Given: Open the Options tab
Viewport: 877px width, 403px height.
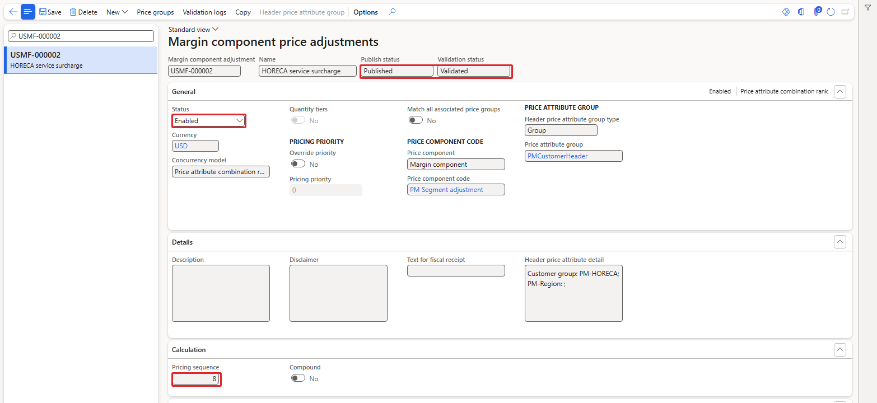Looking at the screenshot, I should point(366,12).
